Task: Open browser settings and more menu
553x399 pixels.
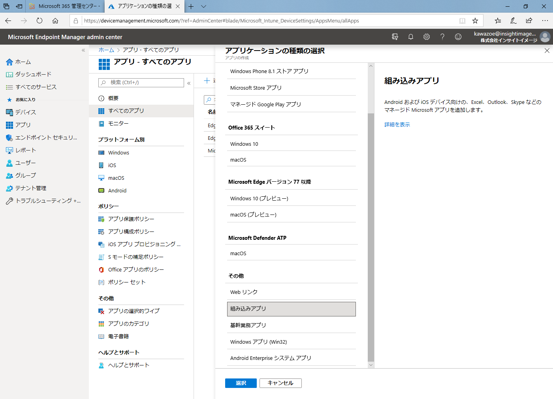Action: pos(545,21)
